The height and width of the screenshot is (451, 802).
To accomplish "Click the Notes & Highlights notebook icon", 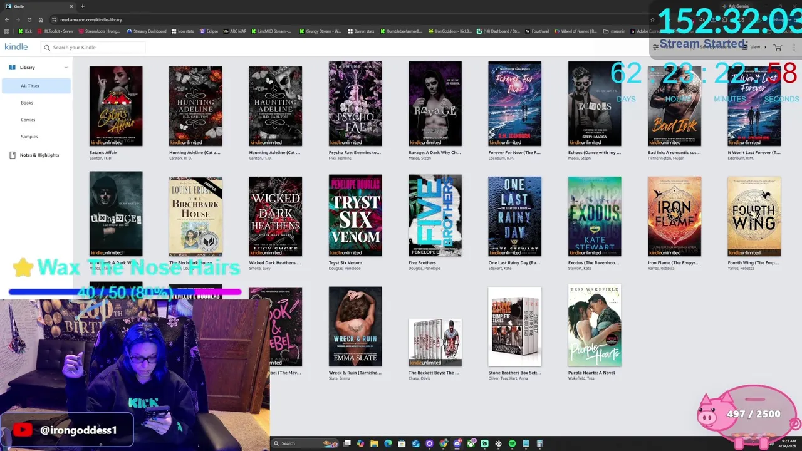I will pos(12,155).
